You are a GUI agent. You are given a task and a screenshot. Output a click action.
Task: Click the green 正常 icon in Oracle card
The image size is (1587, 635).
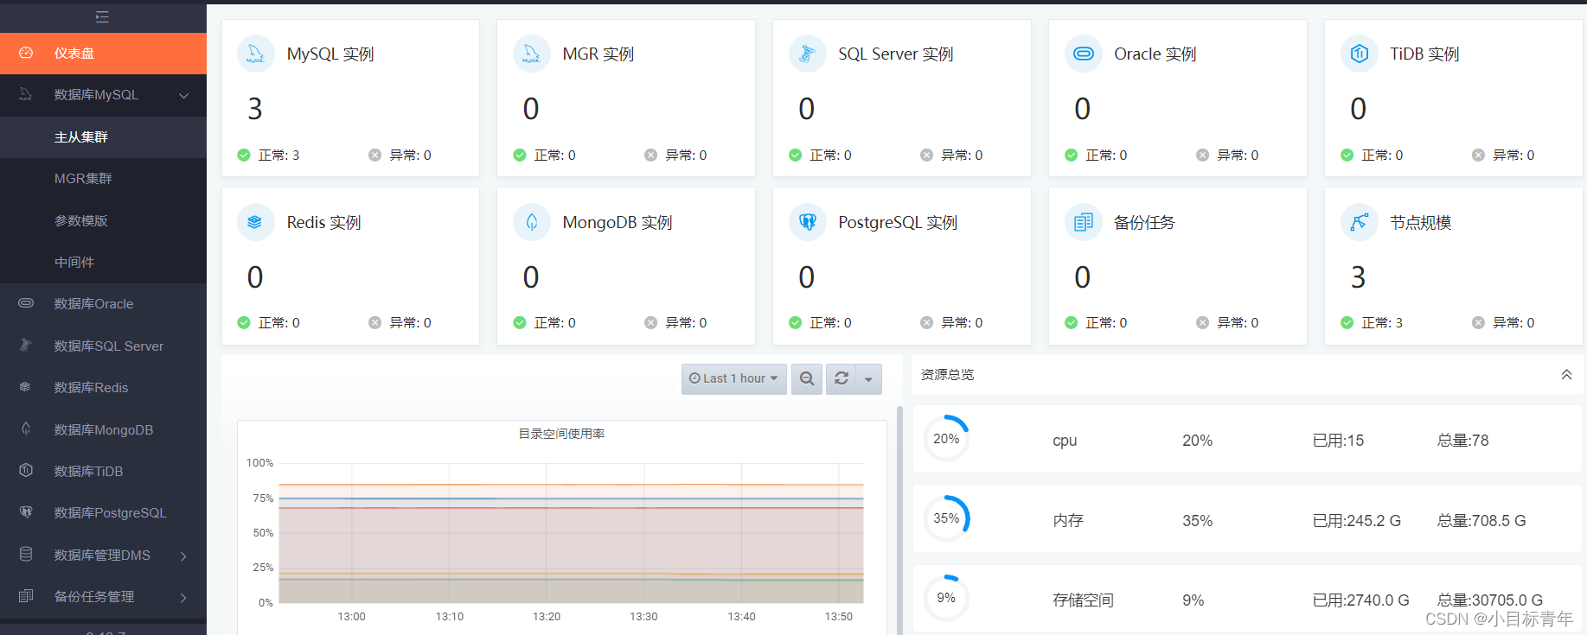pos(1071,155)
